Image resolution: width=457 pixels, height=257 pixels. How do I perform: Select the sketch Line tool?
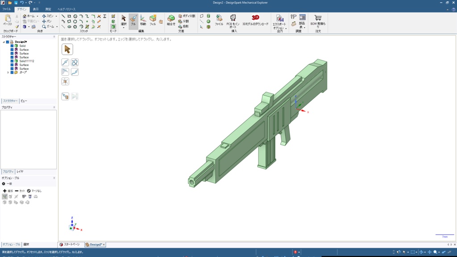63,17
